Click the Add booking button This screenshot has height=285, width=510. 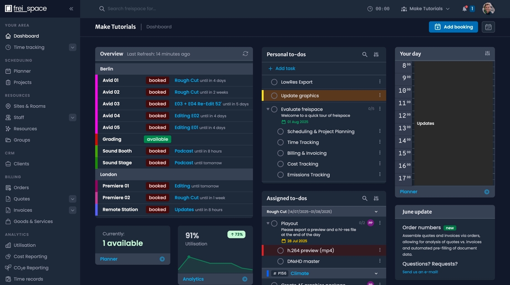(x=453, y=27)
